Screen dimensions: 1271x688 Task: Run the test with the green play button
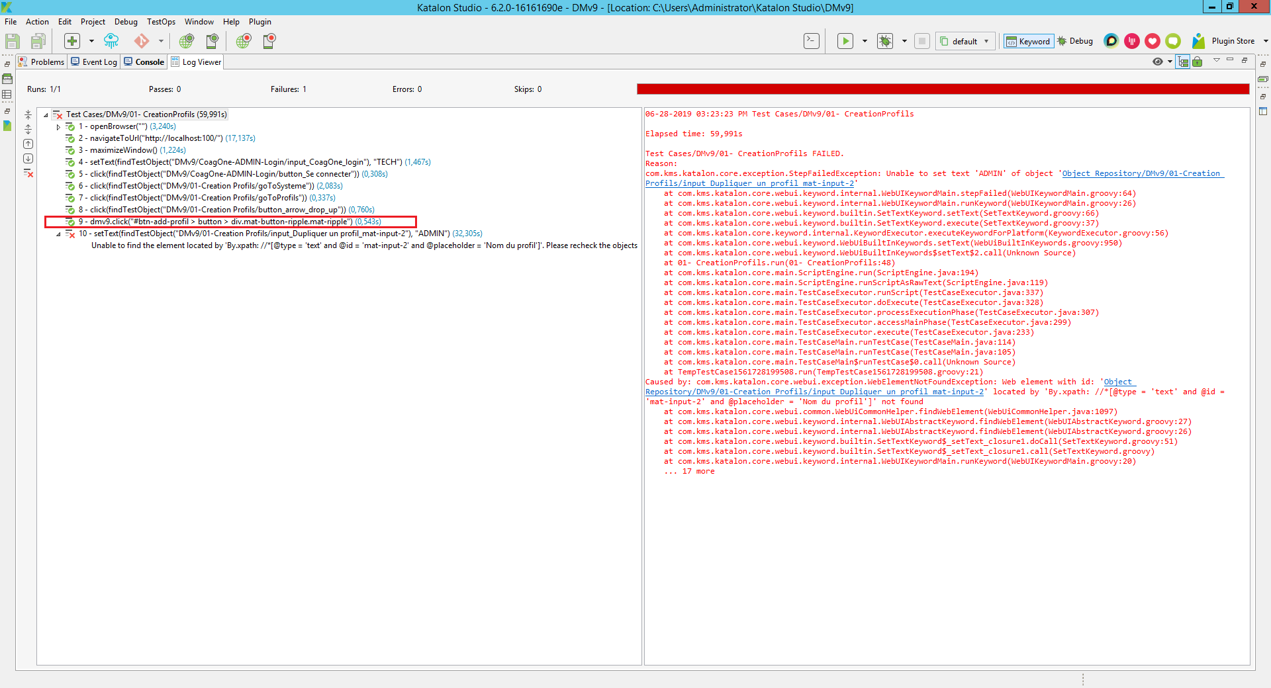tap(845, 41)
